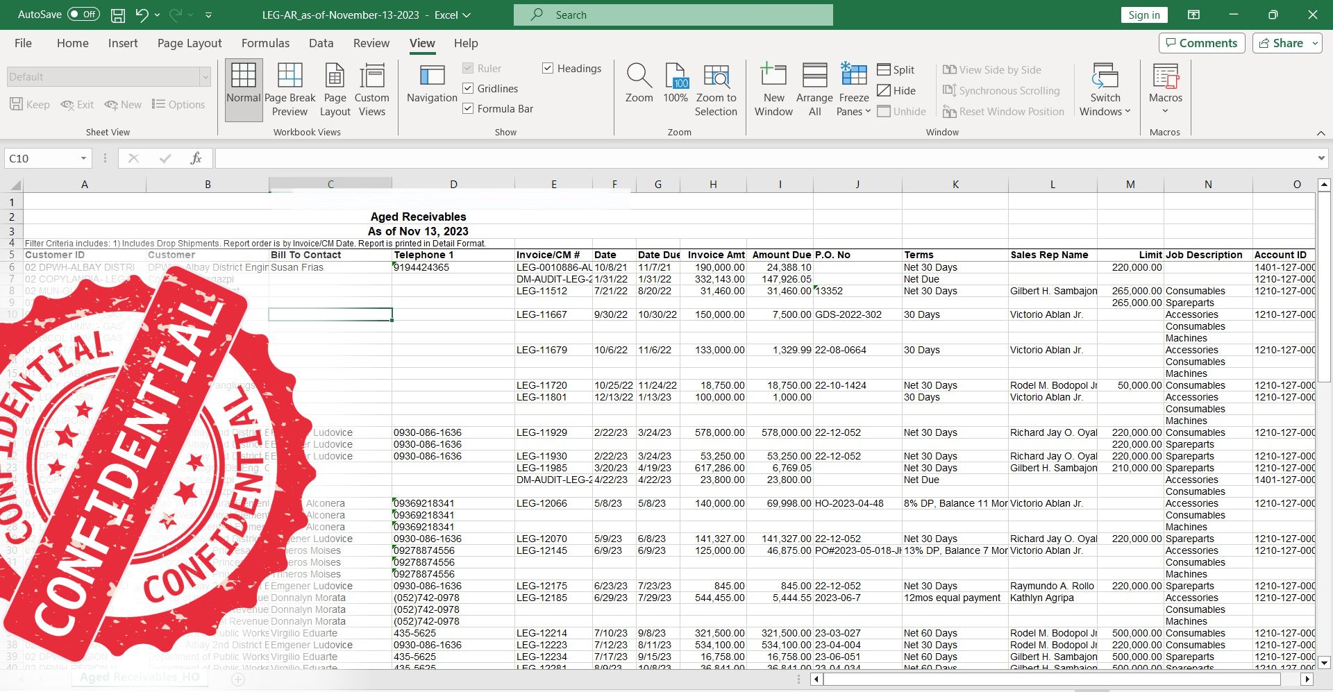Click the Invoice/CM # header cell
This screenshot has height=692, width=1333.
[x=553, y=255]
